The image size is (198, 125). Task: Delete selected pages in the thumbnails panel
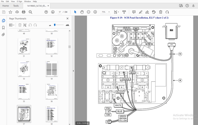tap(20, 25)
